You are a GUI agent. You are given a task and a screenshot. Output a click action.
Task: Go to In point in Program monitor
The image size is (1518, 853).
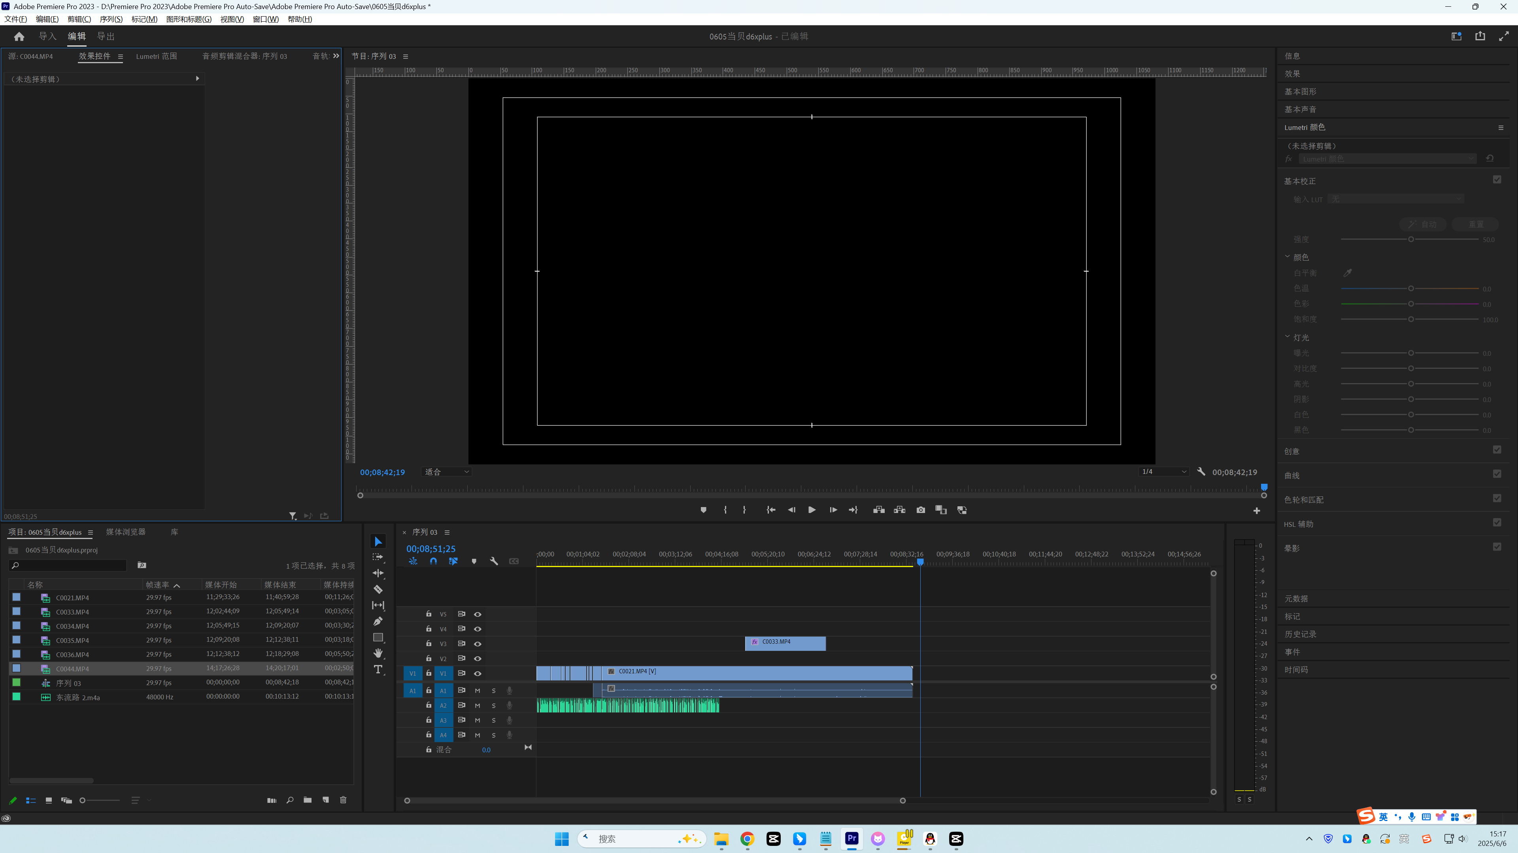click(771, 510)
